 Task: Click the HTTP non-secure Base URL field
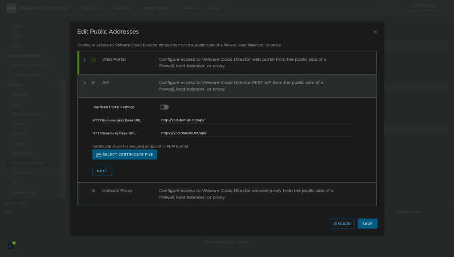257,120
